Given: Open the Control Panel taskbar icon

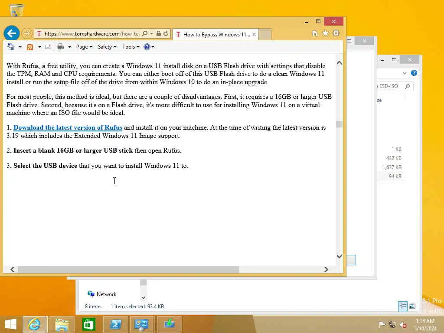Looking at the screenshot, I should coord(141,324).
